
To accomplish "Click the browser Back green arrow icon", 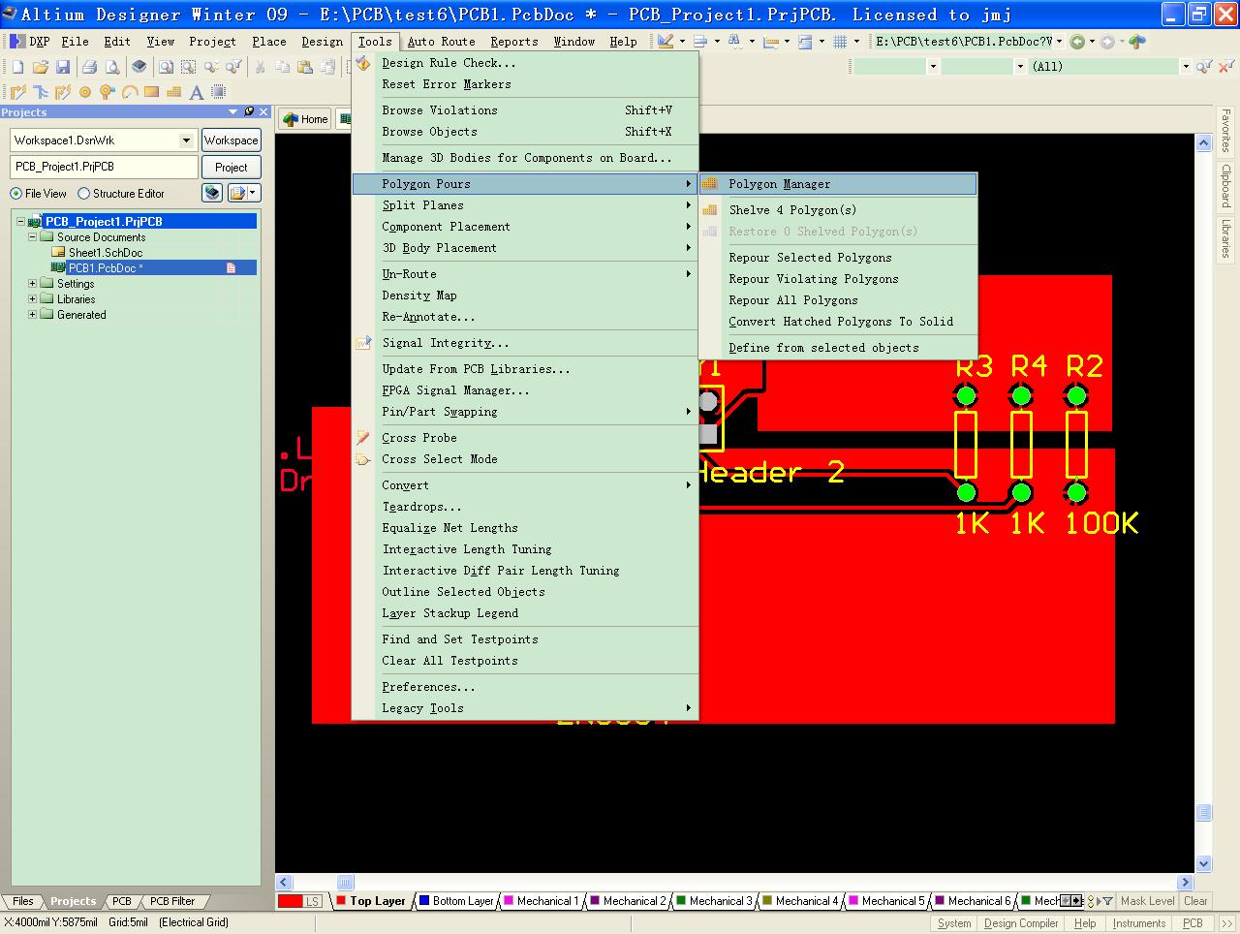I will [1077, 42].
